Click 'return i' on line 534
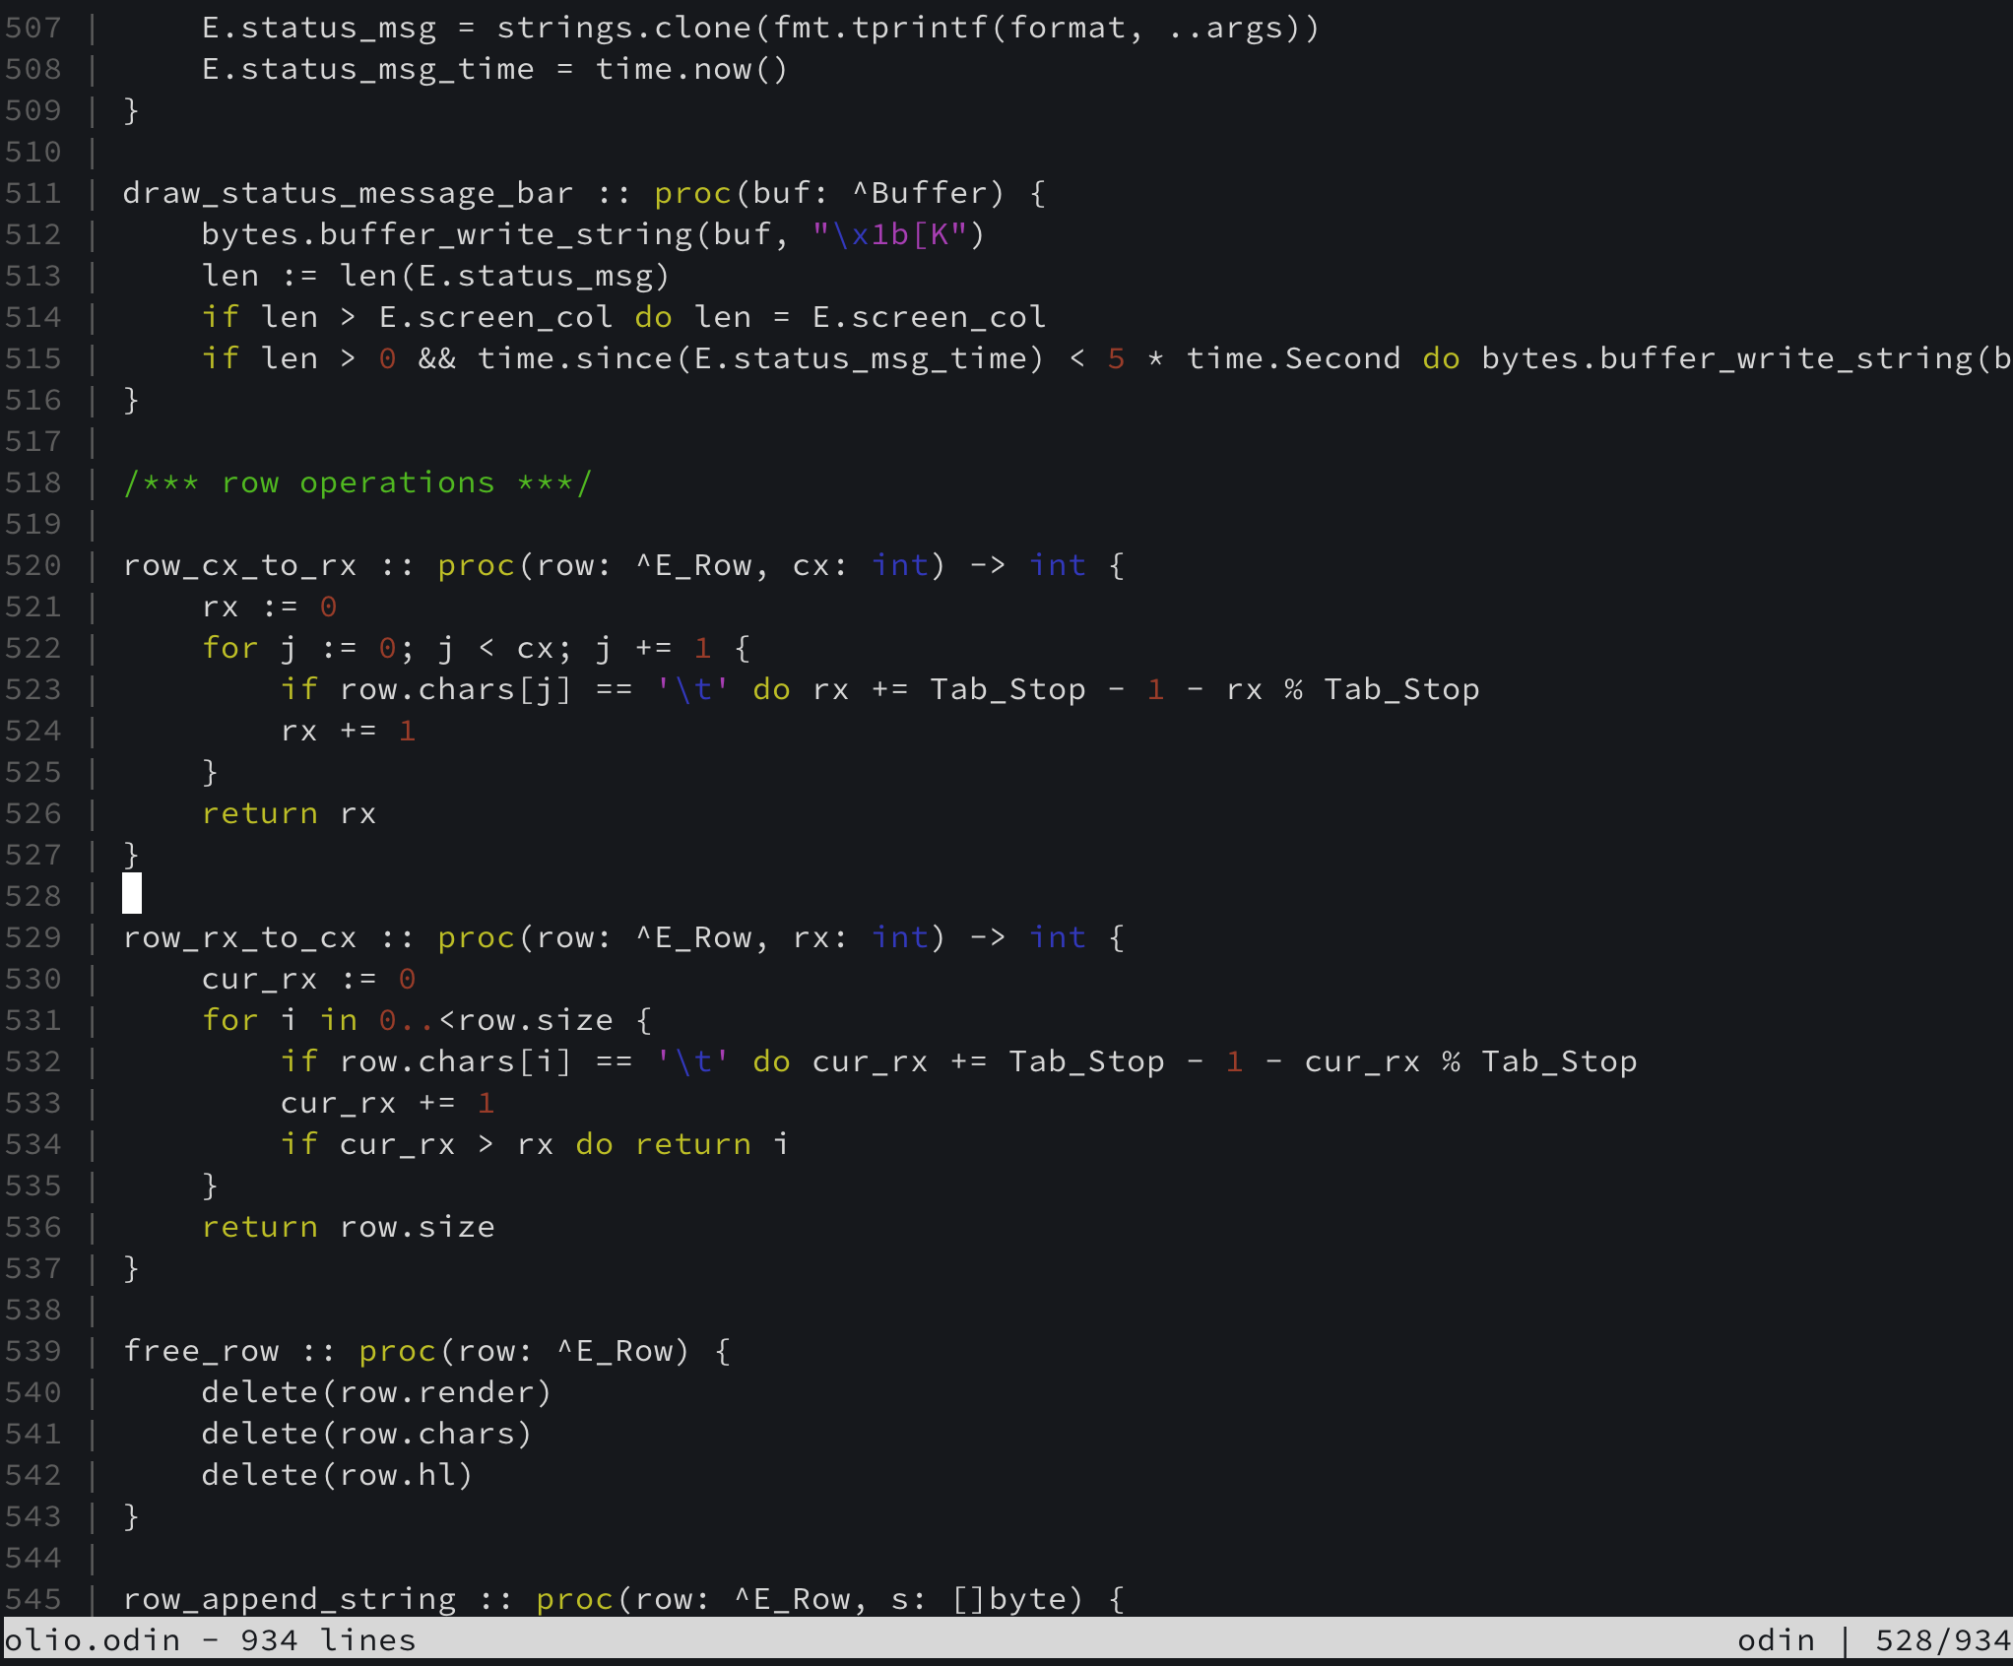 click(x=712, y=1144)
